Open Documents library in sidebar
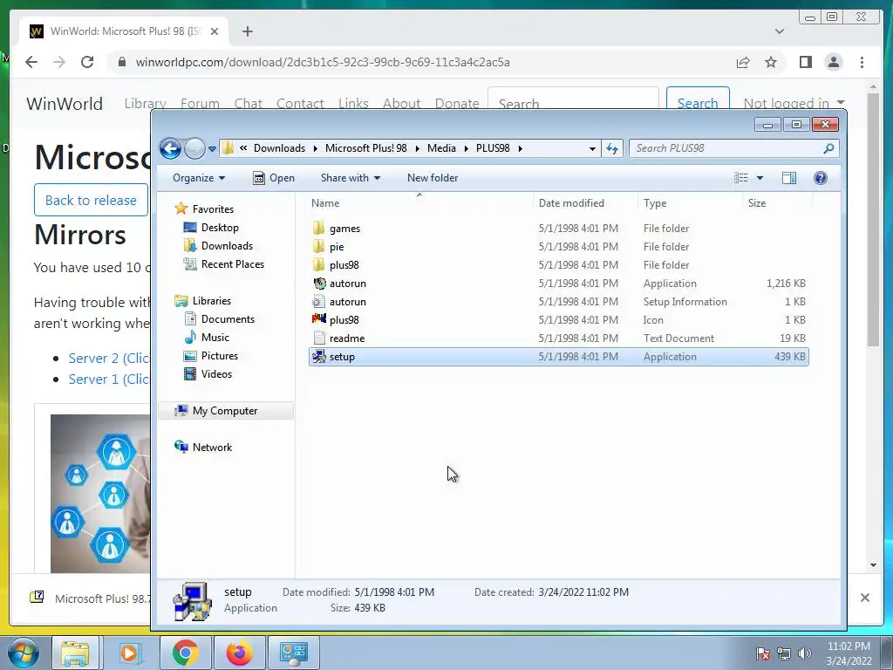 pos(228,319)
